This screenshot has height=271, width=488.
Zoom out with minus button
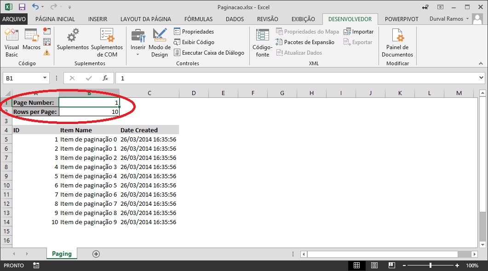pyautogui.click(x=404, y=265)
